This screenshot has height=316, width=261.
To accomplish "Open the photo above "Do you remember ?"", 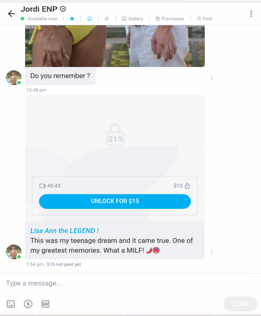I will [115, 46].
